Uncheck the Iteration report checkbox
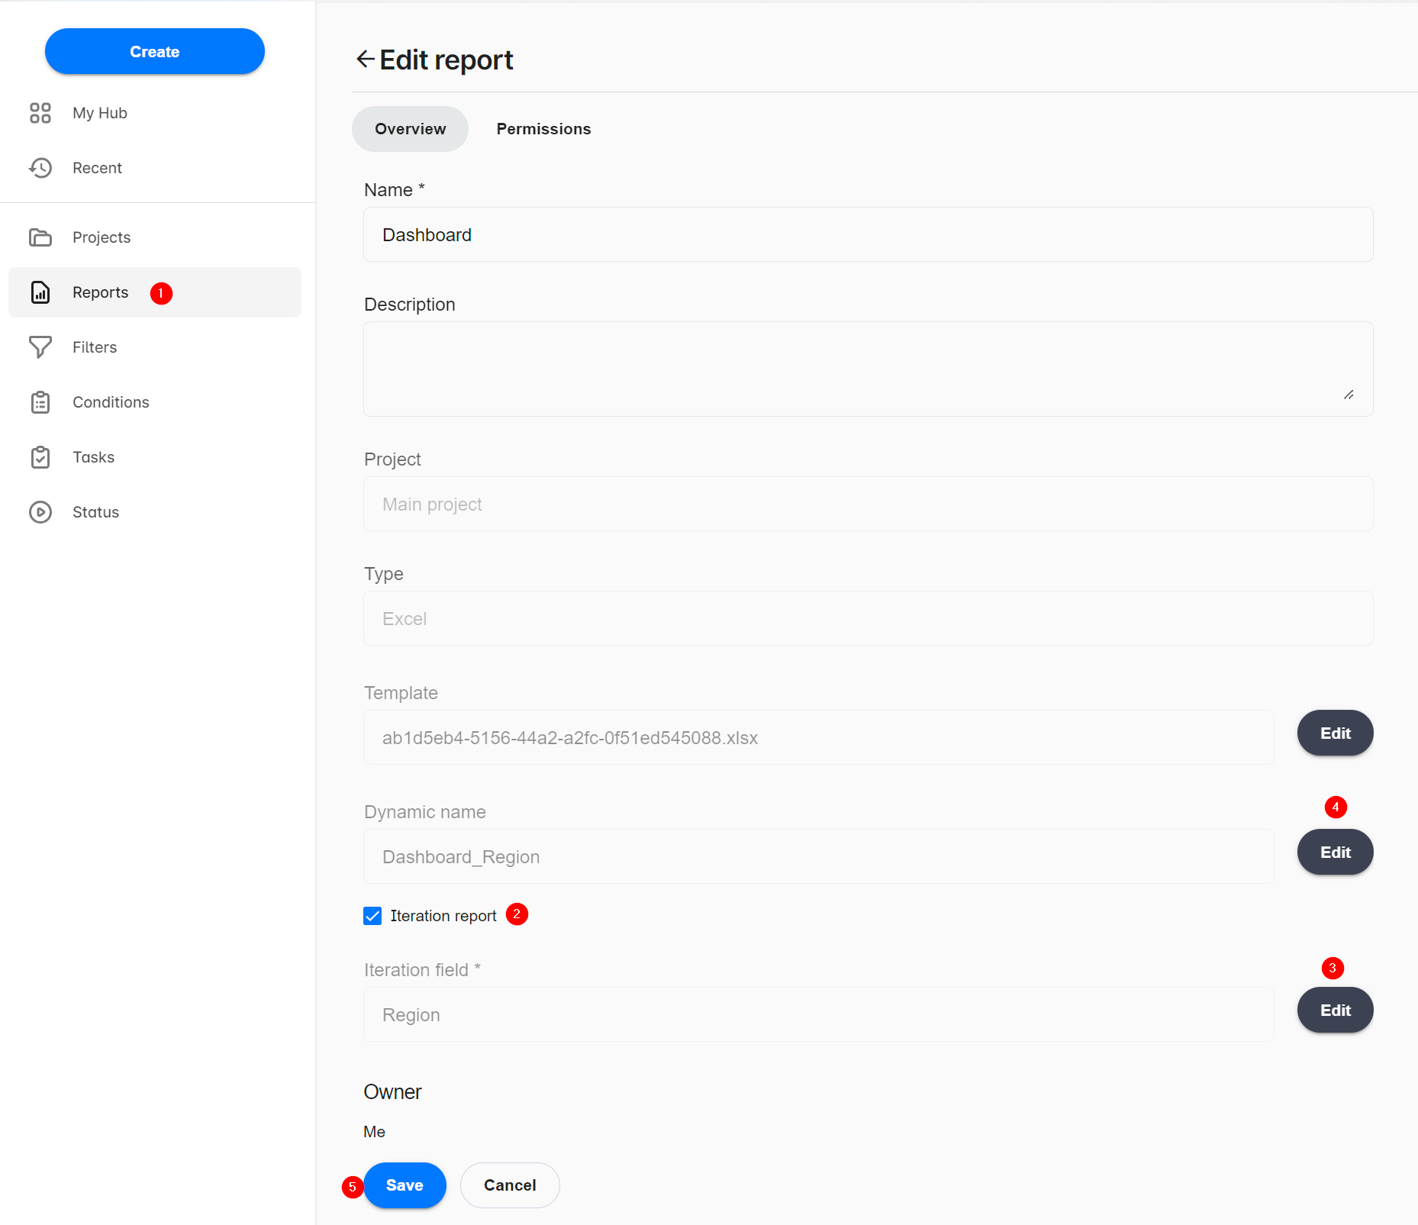 (372, 915)
